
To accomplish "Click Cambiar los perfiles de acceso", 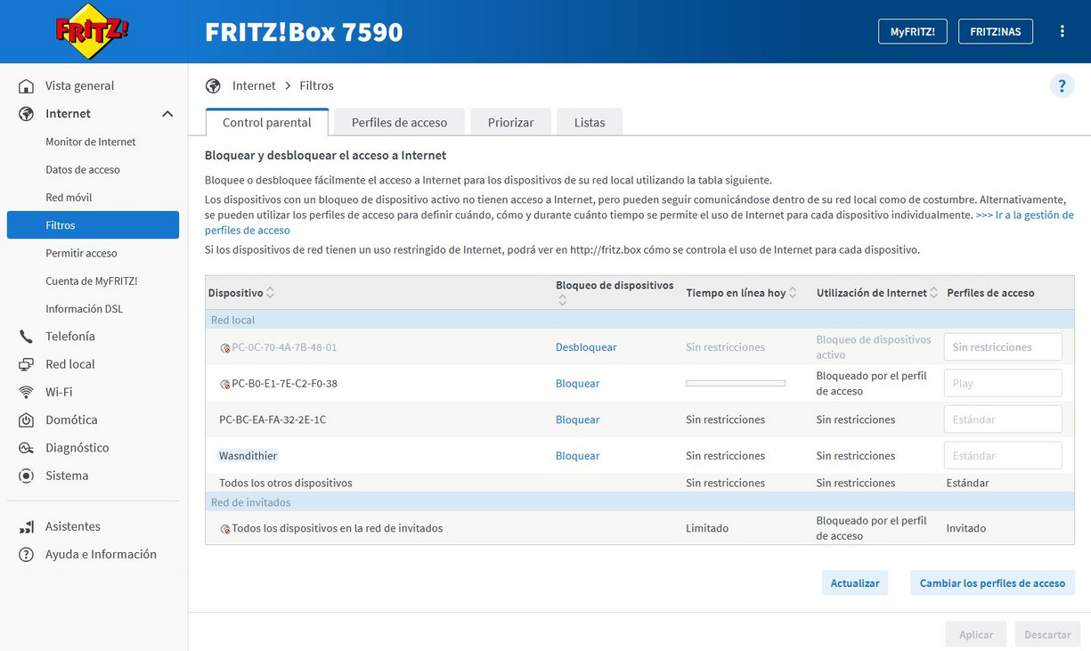I will 992,583.
